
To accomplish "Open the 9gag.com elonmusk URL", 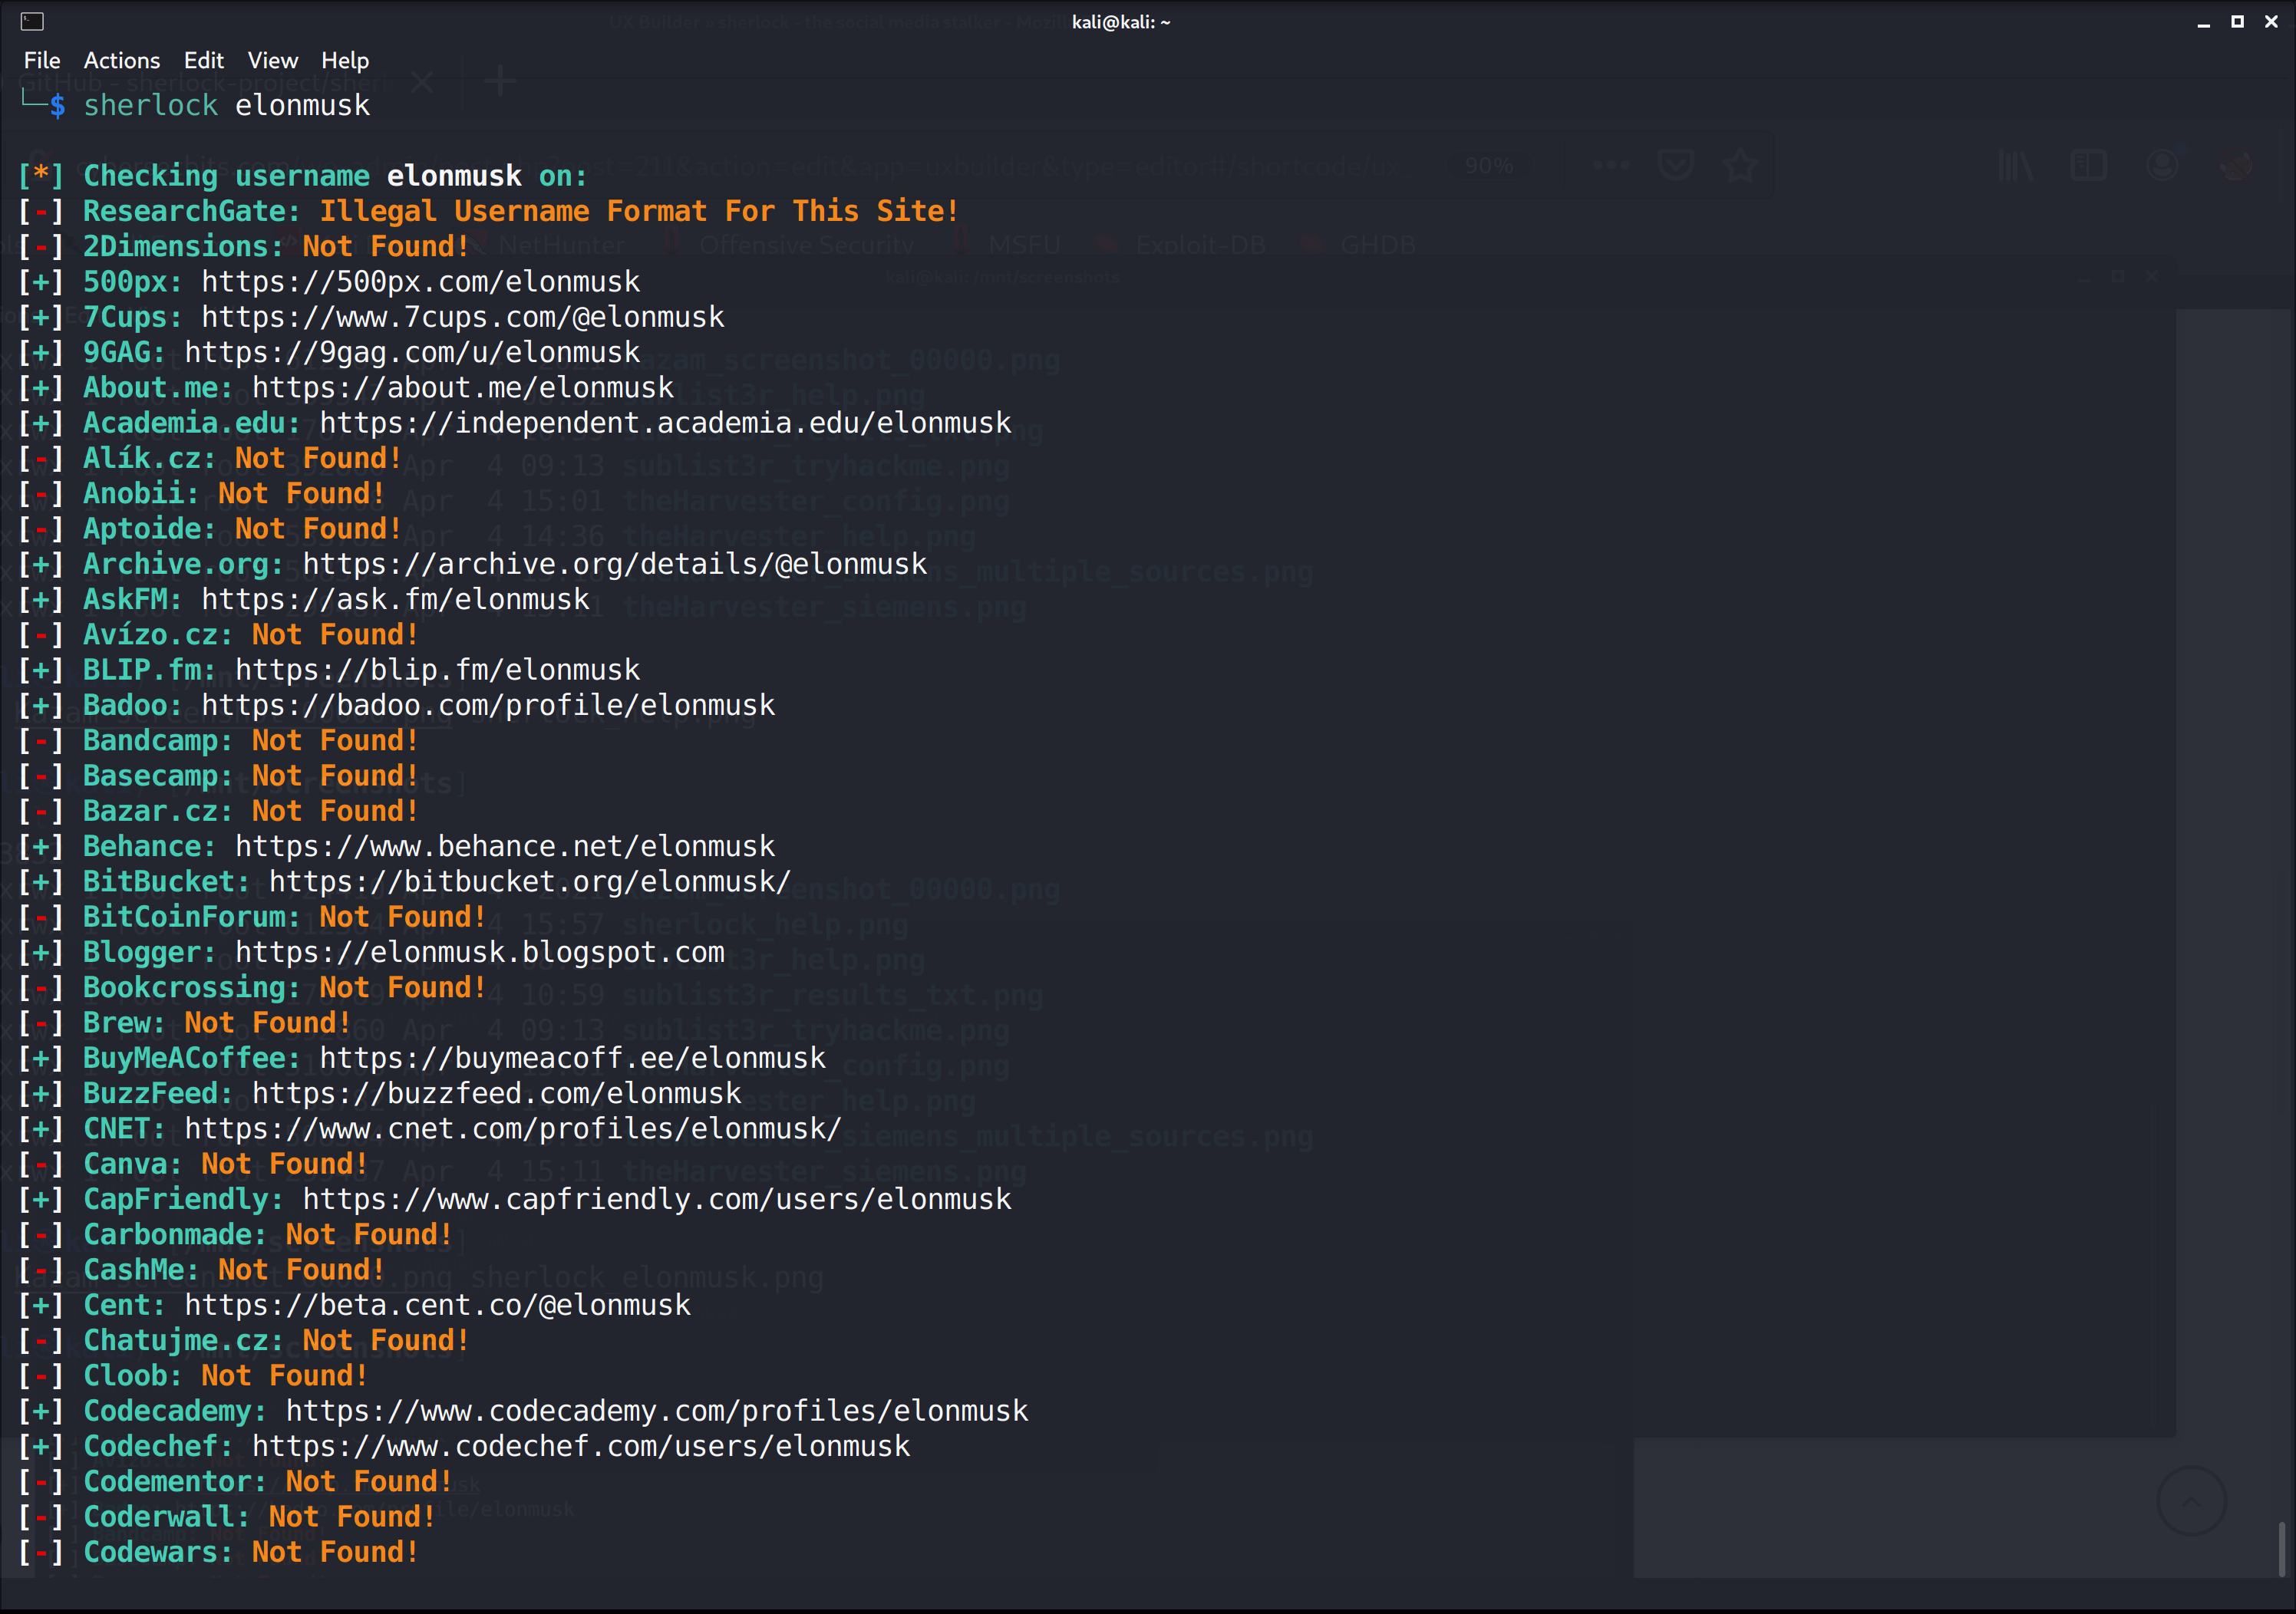I will click(411, 352).
